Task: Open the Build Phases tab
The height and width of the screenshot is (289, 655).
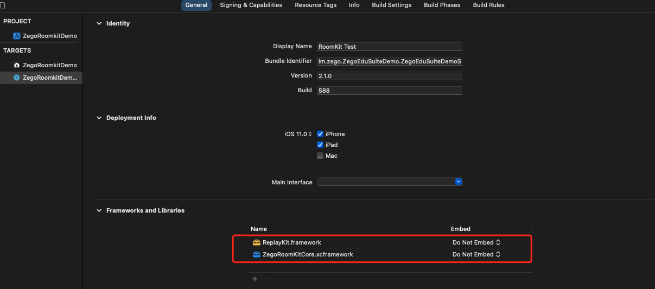Action: 442,5
